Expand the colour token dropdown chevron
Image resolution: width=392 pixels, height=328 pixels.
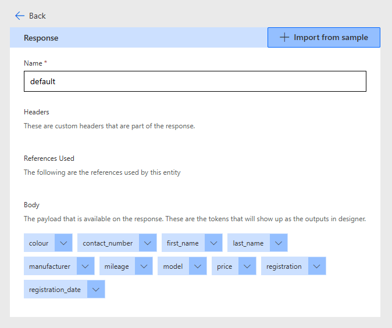tap(63, 243)
